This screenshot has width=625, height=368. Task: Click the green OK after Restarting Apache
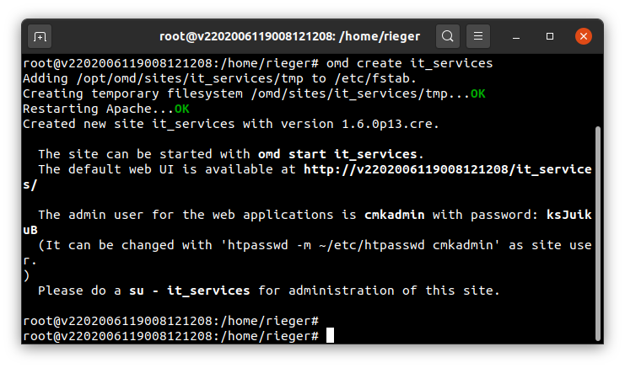[181, 109]
